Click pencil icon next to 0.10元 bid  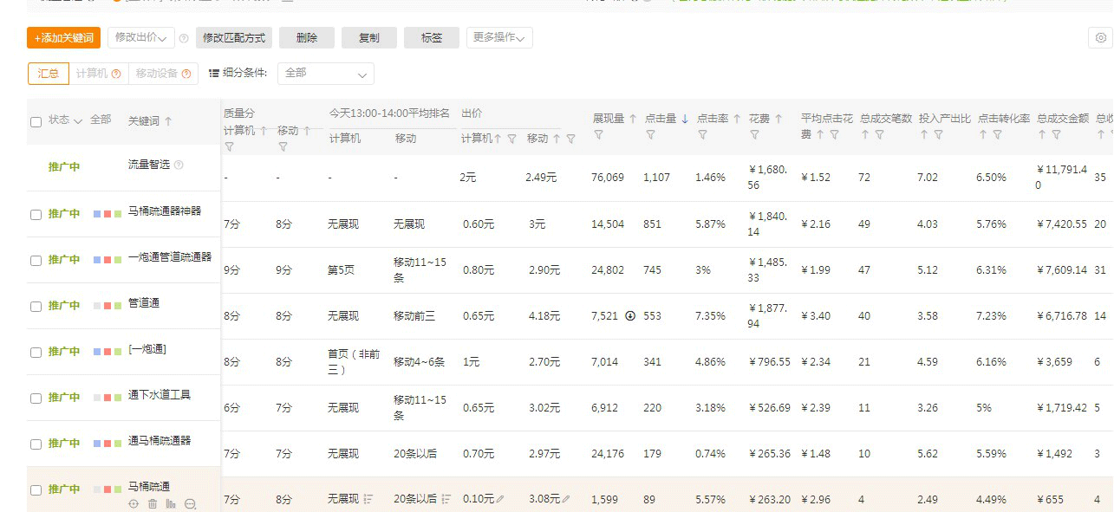click(x=500, y=499)
